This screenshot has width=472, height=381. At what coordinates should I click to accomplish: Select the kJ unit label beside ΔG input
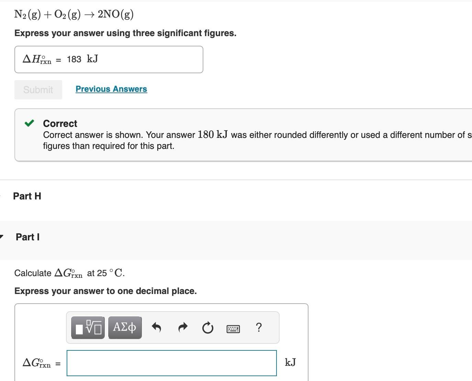[x=290, y=362]
